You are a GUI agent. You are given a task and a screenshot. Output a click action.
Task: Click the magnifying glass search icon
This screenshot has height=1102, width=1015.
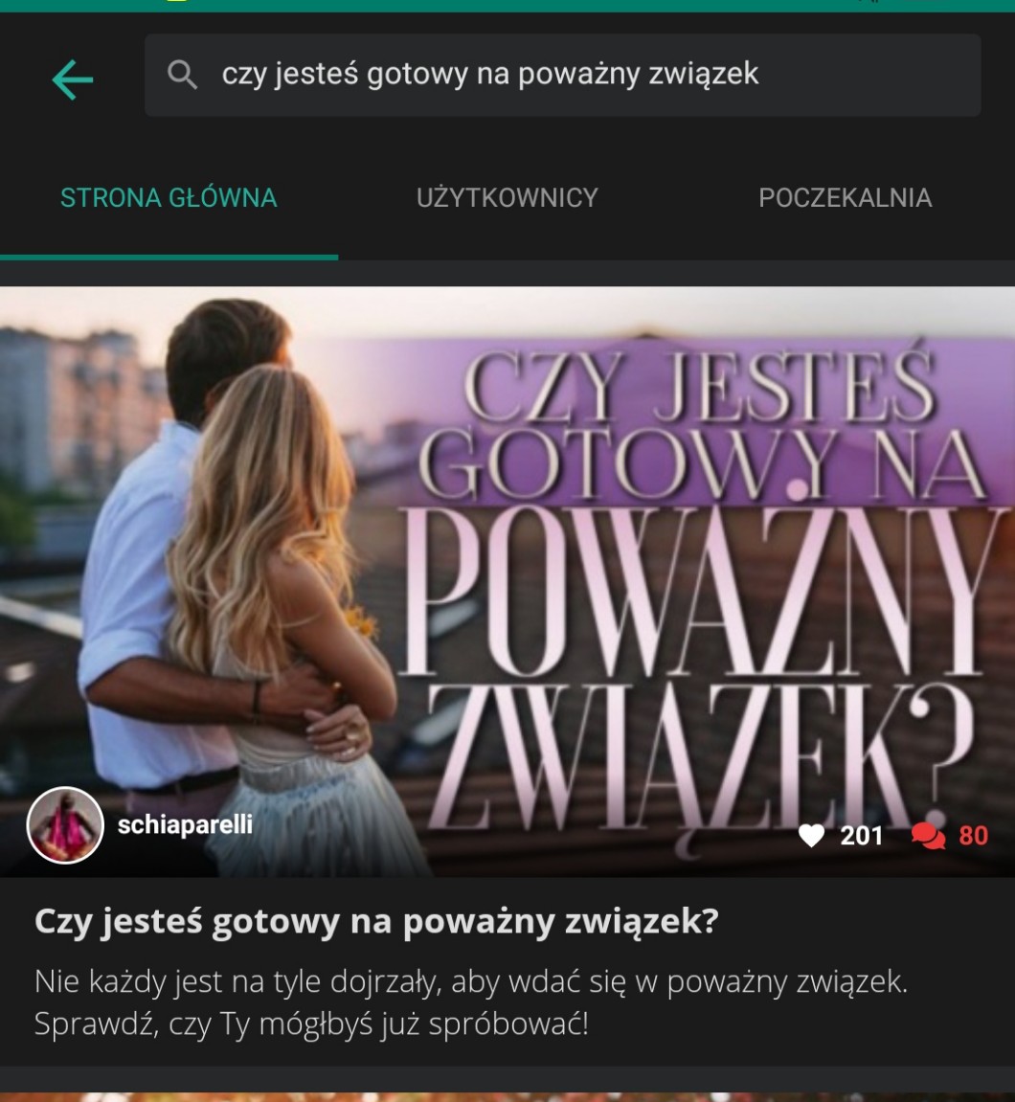coord(182,74)
